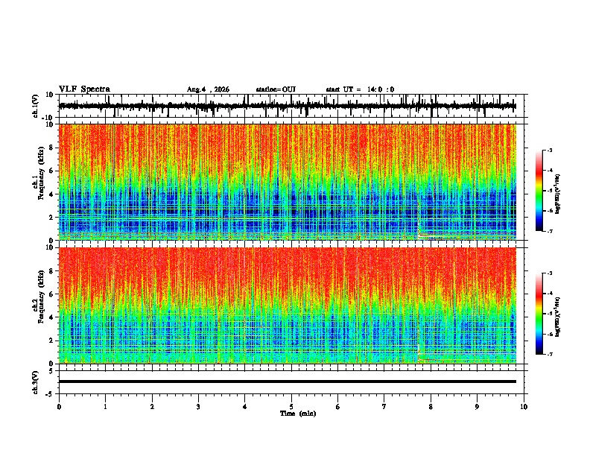Click the "ch.1(V)" axis label
Image resolution: width=590 pixels, height=456 pixels.
point(36,106)
